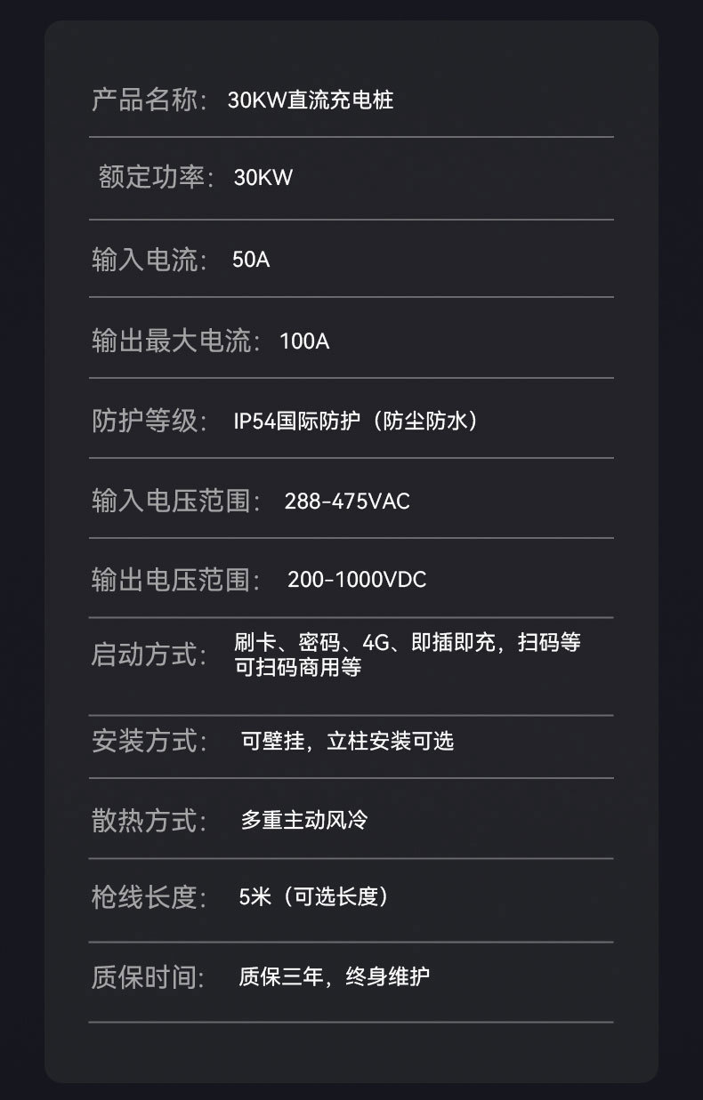Select the 多重主动风冷 cooling value

[x=303, y=820]
